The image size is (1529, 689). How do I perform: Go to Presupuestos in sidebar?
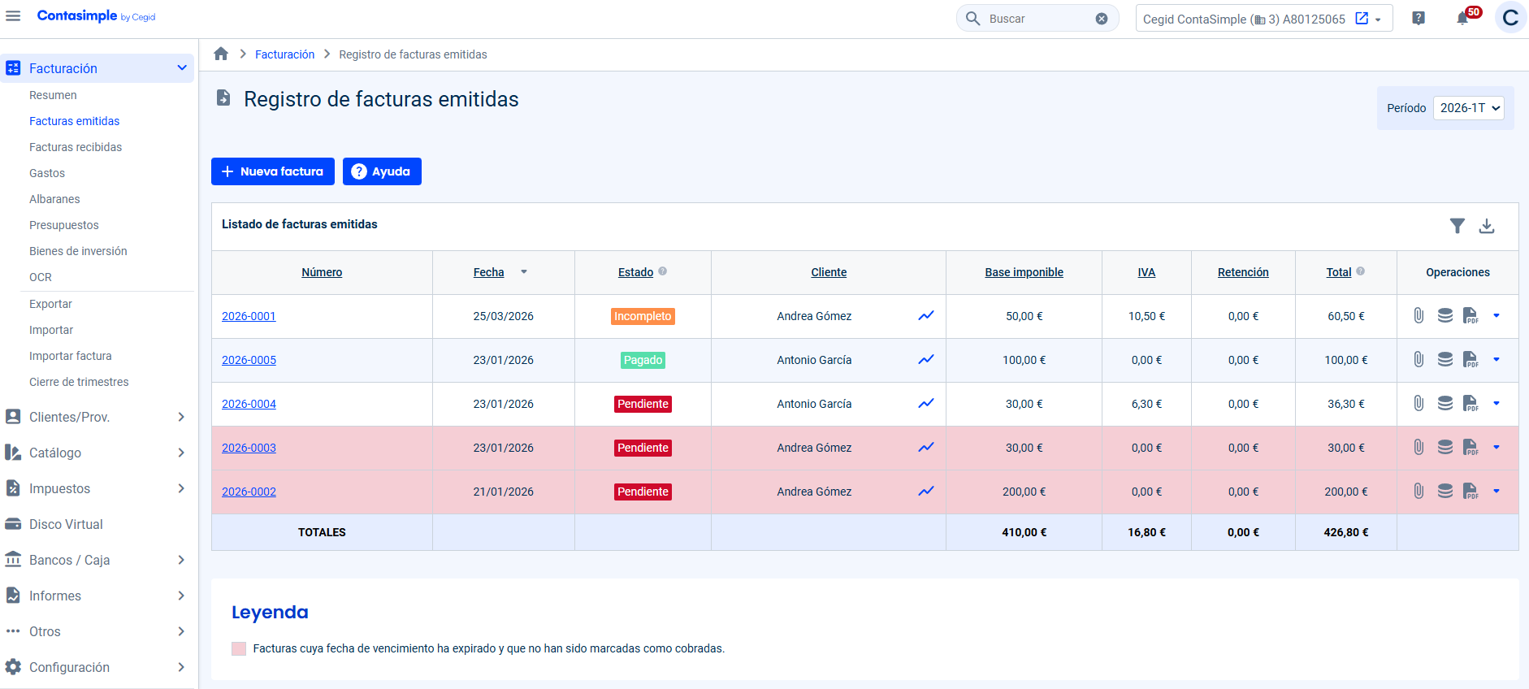click(64, 225)
